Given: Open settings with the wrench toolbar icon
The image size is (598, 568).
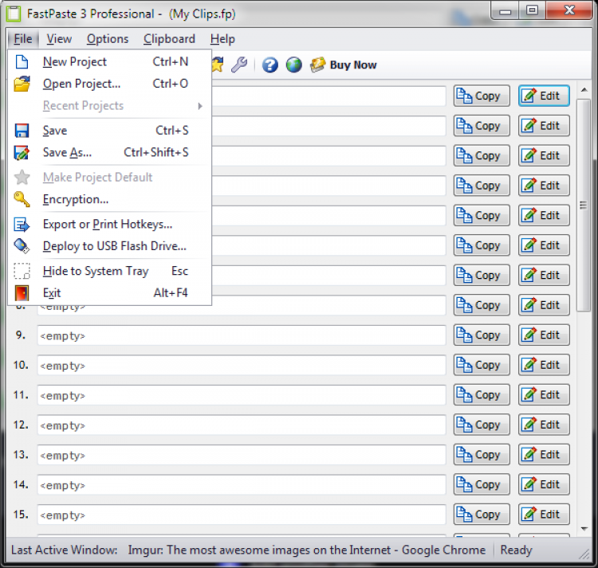Looking at the screenshot, I should (239, 65).
